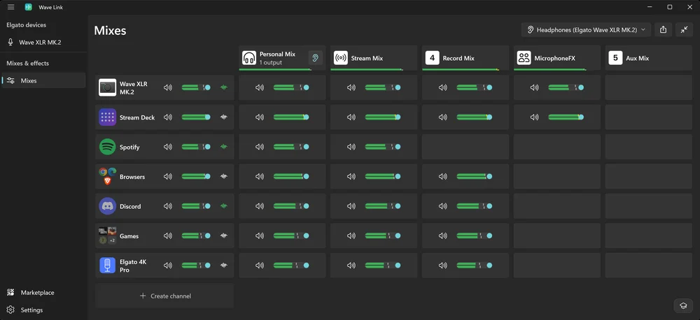Mute the Spotify channel master
Viewport: 700px width, 320px height.
tap(168, 147)
